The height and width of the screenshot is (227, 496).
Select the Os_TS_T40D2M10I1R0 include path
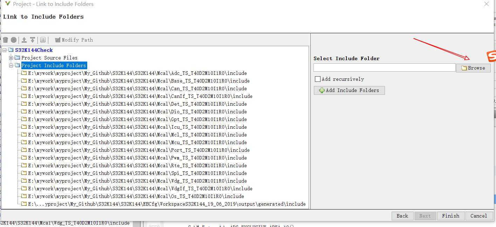(136, 196)
